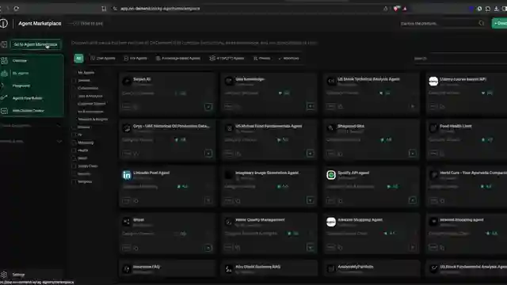Click the Bhagavad Gita card add icon
Screen dimensions: 507x285
pyautogui.click(x=413, y=154)
